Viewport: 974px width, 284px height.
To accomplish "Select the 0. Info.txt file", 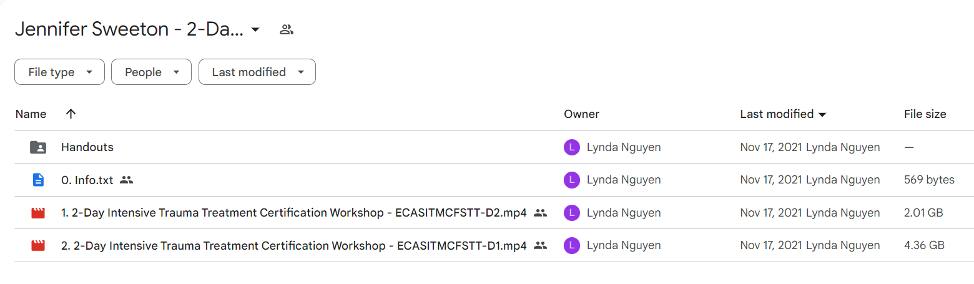I will coord(87,180).
